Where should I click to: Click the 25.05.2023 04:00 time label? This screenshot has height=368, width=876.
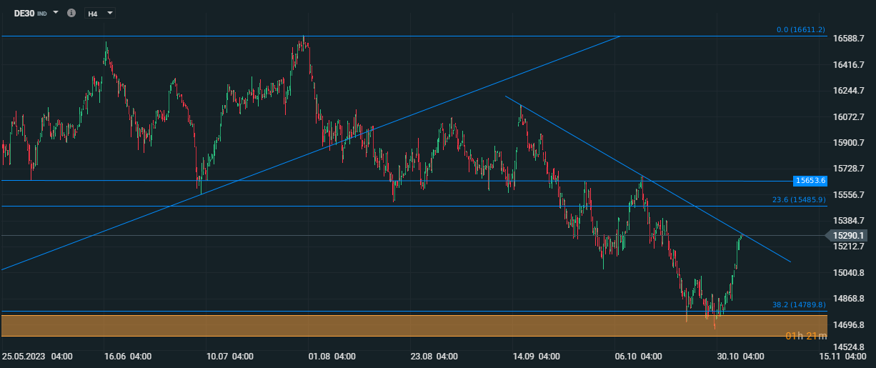[x=36, y=355]
